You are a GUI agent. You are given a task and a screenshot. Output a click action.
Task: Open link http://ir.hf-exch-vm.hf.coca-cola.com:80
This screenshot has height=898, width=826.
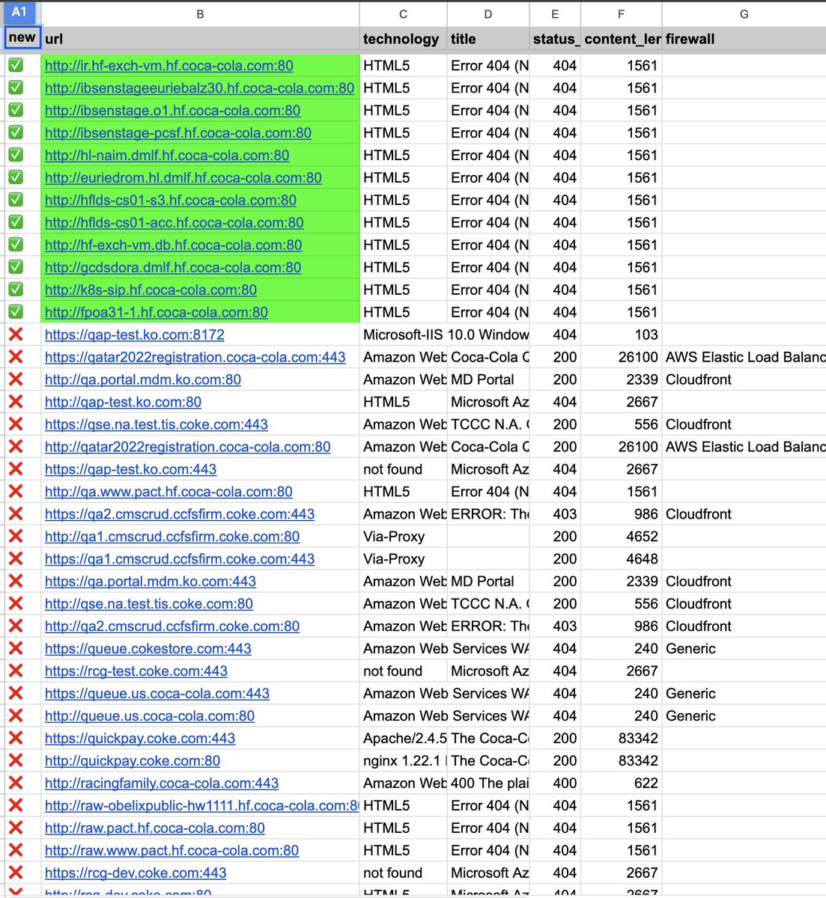[169, 66]
